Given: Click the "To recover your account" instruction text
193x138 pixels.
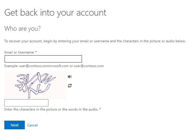Looking at the screenshot, I should pos(95,41).
